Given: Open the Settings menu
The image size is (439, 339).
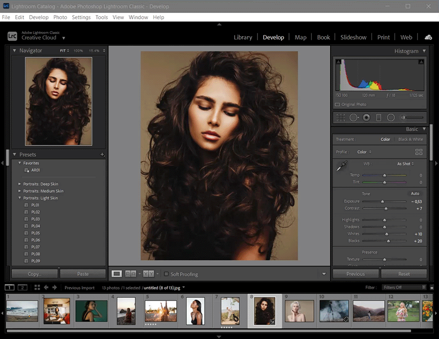Looking at the screenshot, I should (81, 17).
